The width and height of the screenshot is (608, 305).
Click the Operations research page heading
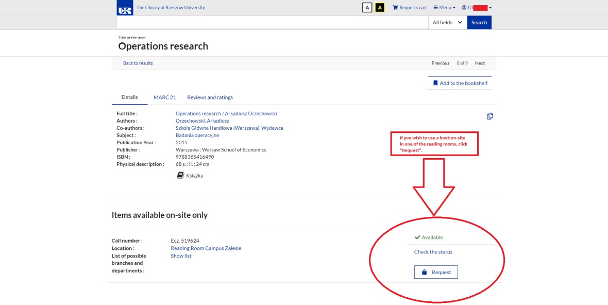(x=163, y=46)
